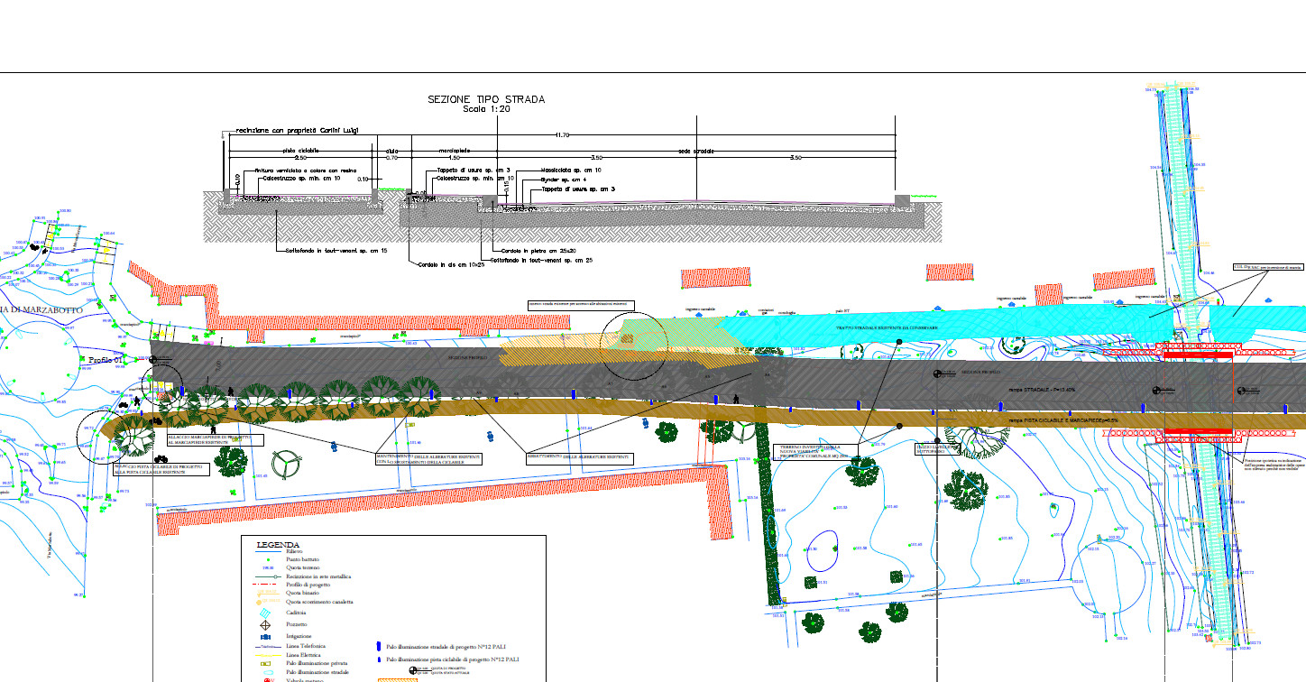The height and width of the screenshot is (682, 1306).
Task: Click the 'Rilievo' legend entry
Action: 295,551
